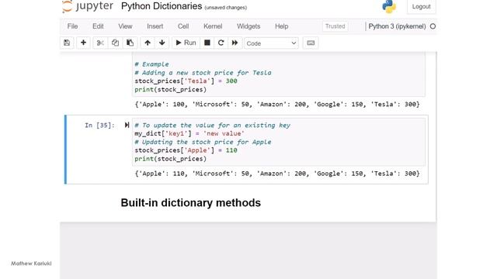Click the Logout button
The width and height of the screenshot is (497, 279).
pyautogui.click(x=421, y=7)
